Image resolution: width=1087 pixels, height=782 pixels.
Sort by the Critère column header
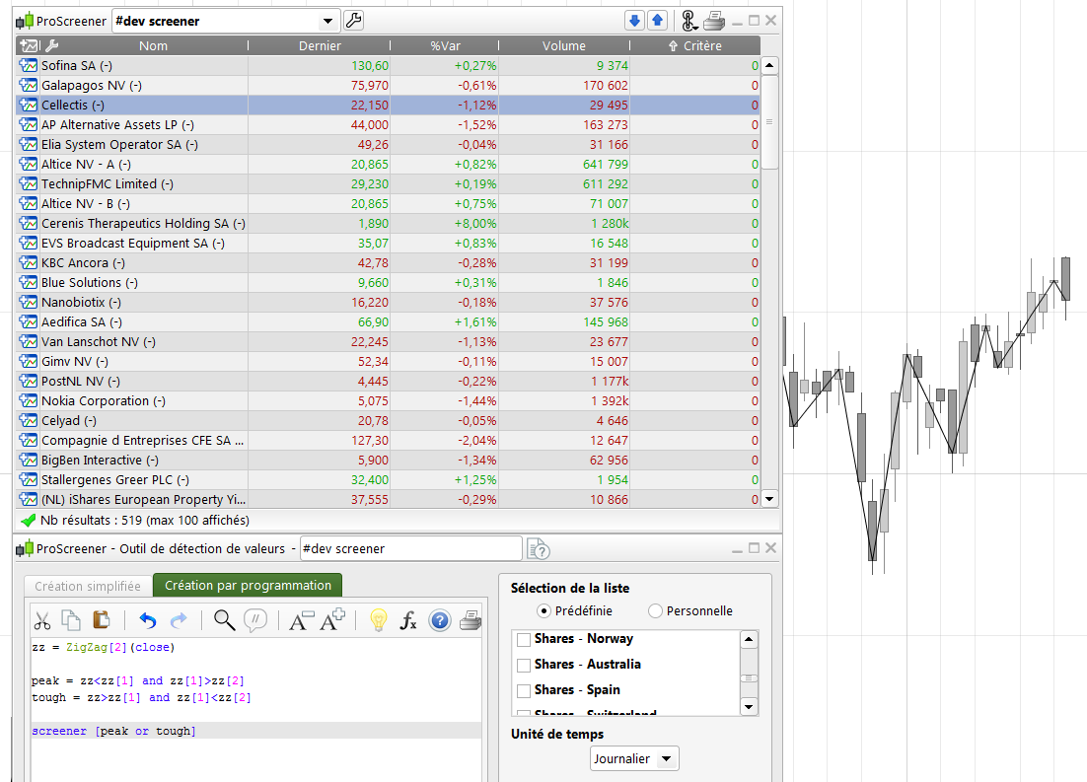pos(695,45)
